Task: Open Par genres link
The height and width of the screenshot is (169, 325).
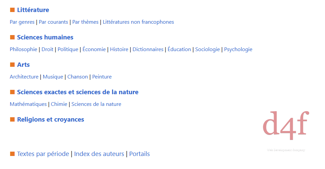Action: pyautogui.click(x=22, y=22)
